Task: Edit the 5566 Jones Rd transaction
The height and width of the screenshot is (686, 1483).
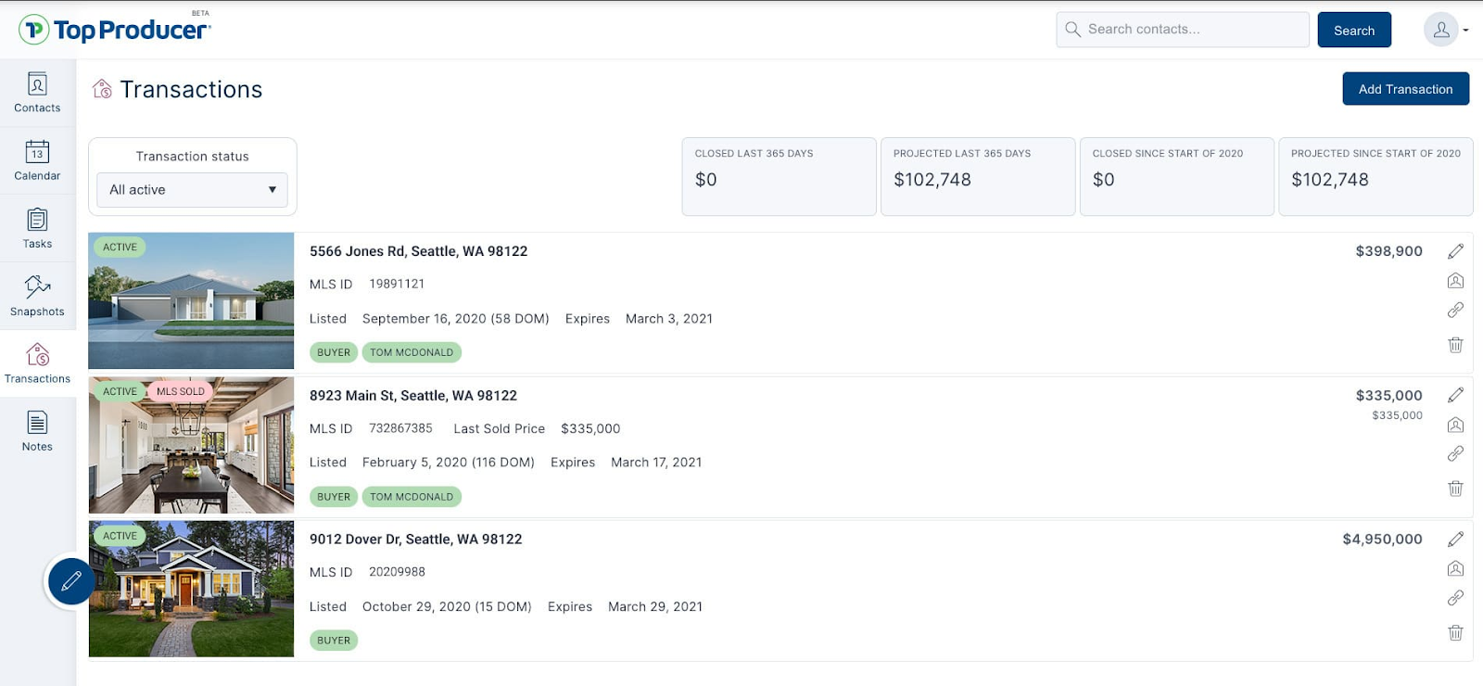Action: pyautogui.click(x=1455, y=251)
